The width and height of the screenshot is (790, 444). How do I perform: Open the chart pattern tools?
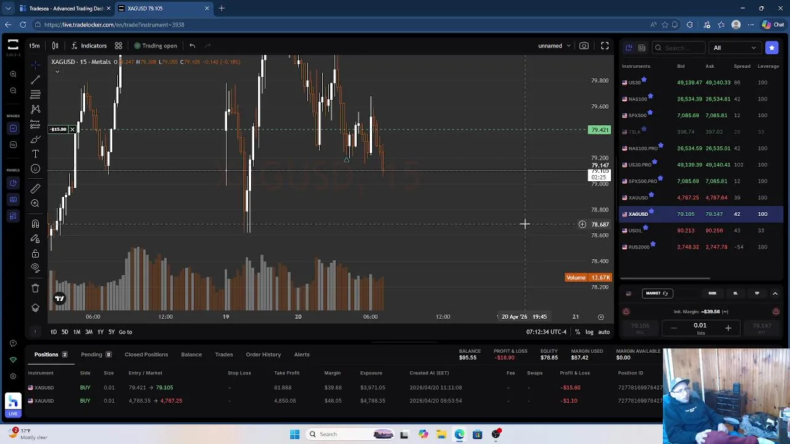[35, 109]
